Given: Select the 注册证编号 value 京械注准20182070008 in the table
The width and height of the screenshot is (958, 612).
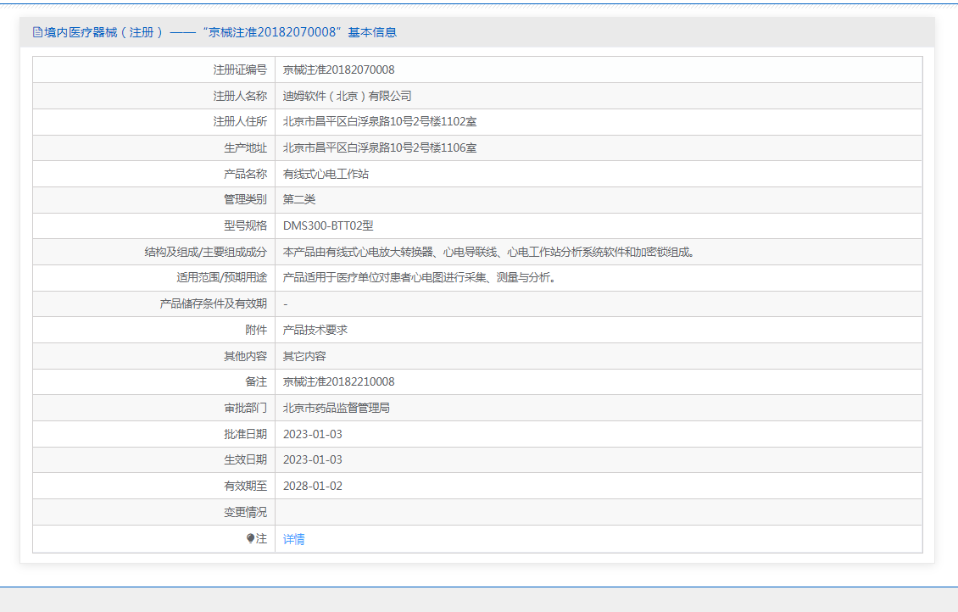Looking at the screenshot, I should click(338, 70).
